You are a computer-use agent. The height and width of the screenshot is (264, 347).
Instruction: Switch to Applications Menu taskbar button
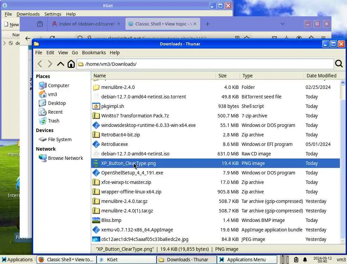(x=247, y=260)
